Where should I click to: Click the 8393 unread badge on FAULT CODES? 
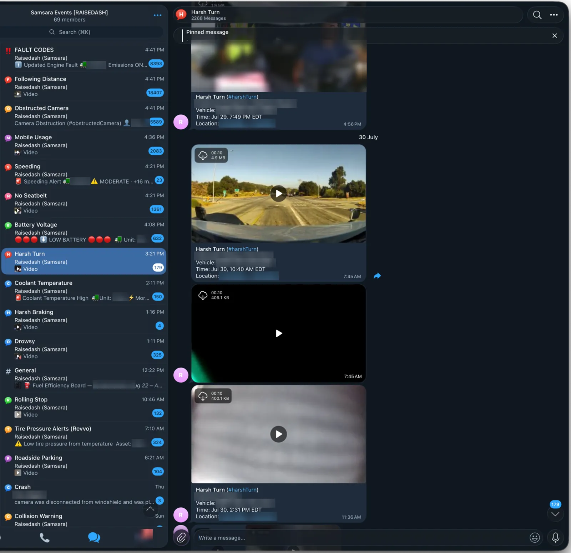(x=156, y=64)
